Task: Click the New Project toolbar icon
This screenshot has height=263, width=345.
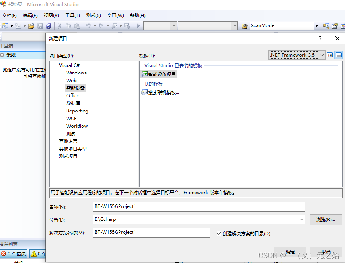Action: [5, 26]
